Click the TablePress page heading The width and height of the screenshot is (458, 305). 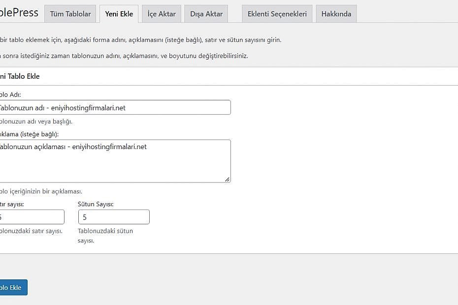point(19,13)
